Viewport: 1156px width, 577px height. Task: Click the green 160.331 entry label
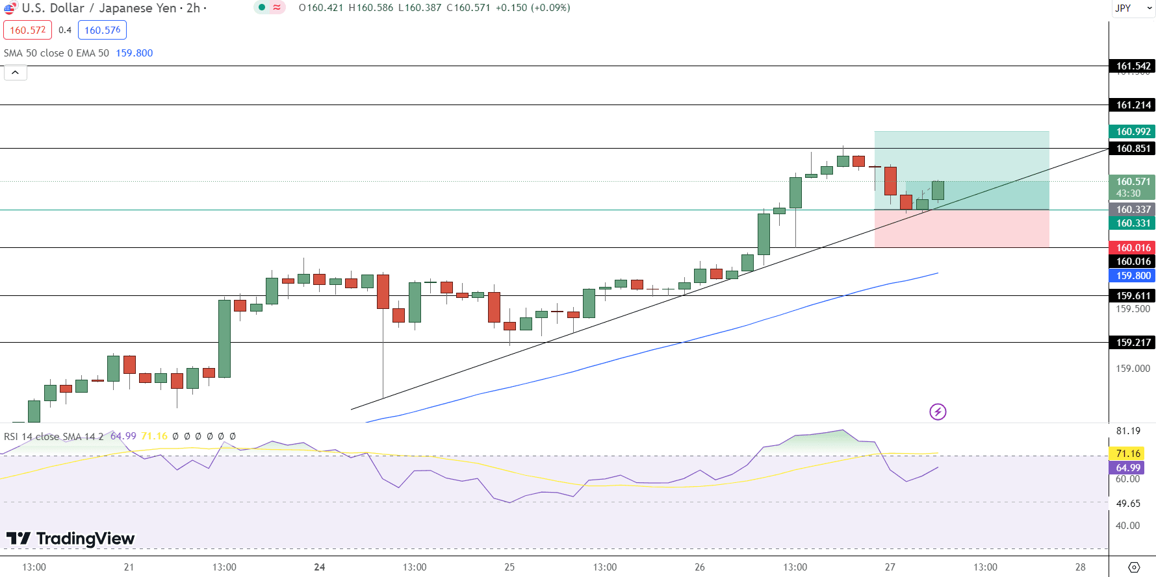1132,223
